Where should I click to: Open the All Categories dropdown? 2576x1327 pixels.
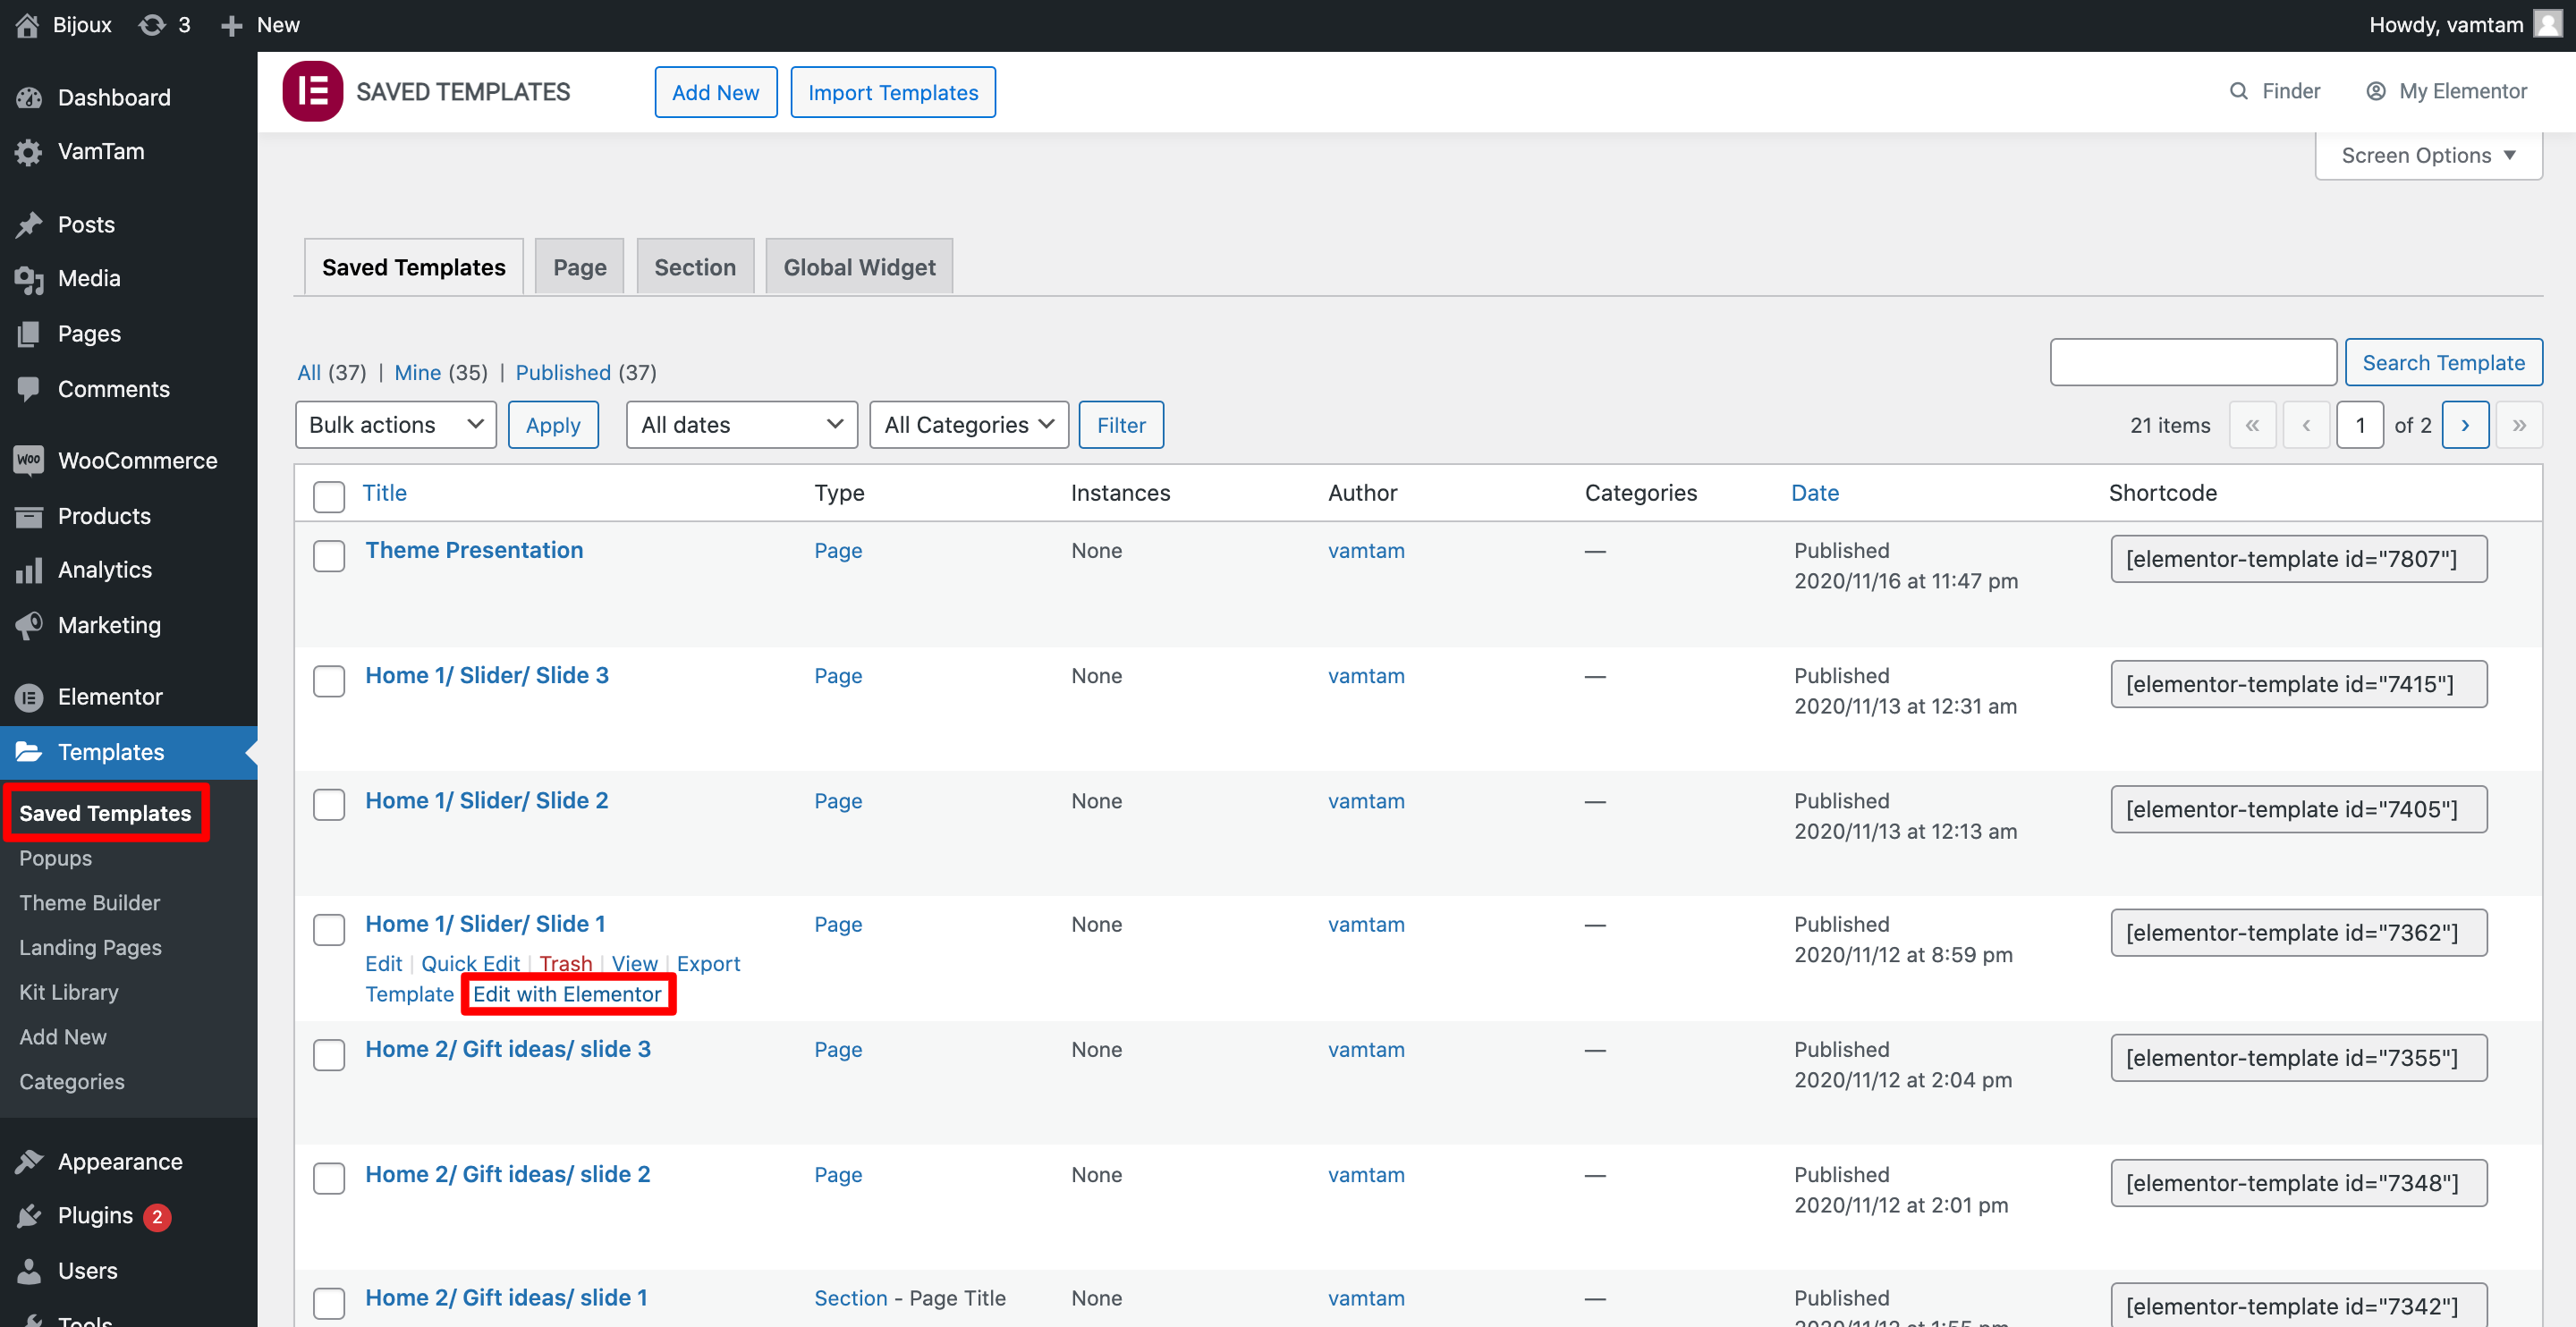coord(968,425)
